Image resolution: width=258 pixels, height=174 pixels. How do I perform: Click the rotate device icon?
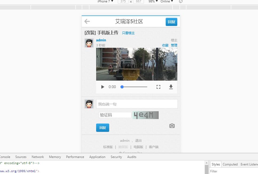(181, 1)
